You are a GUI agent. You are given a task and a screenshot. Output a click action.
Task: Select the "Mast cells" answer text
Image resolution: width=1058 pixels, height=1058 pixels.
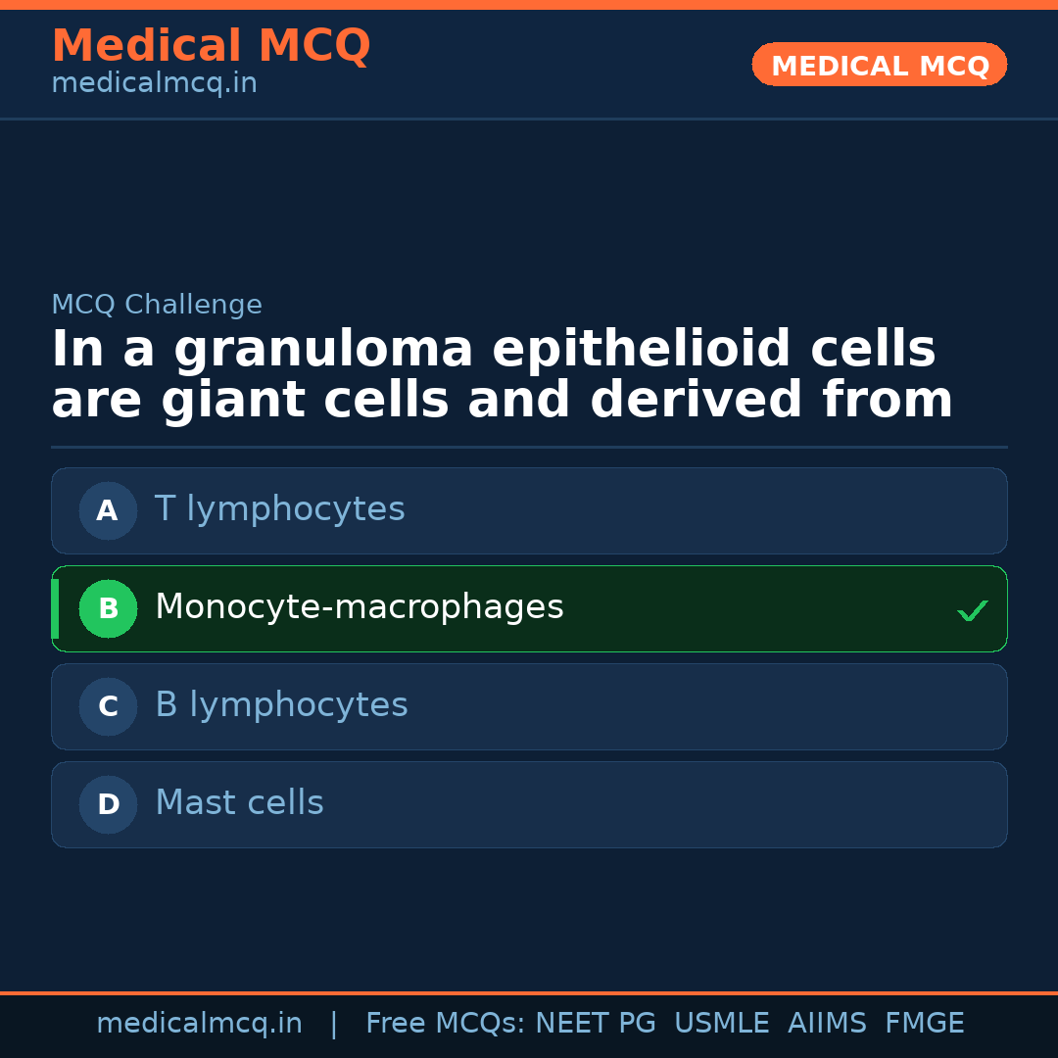coord(239,803)
